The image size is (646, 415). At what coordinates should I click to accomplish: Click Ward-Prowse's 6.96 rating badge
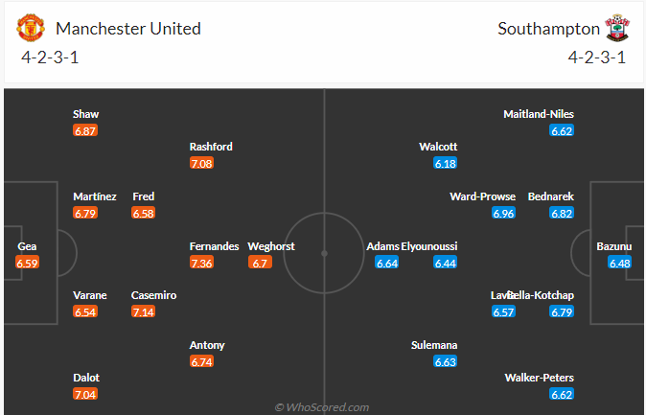click(503, 213)
